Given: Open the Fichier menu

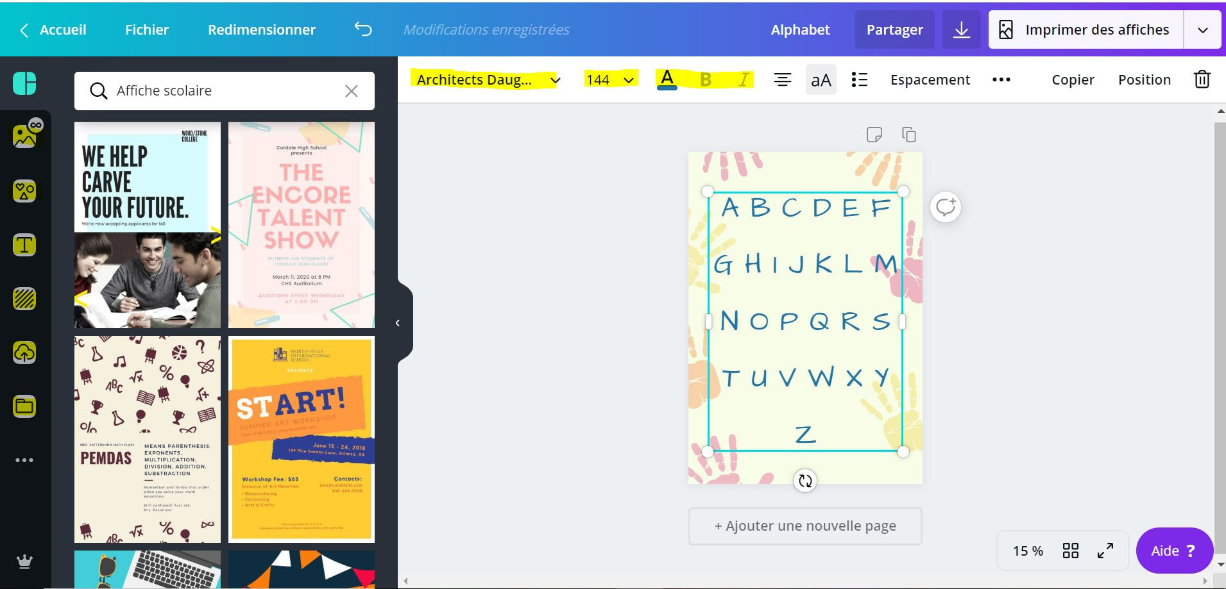Looking at the screenshot, I should point(147,29).
